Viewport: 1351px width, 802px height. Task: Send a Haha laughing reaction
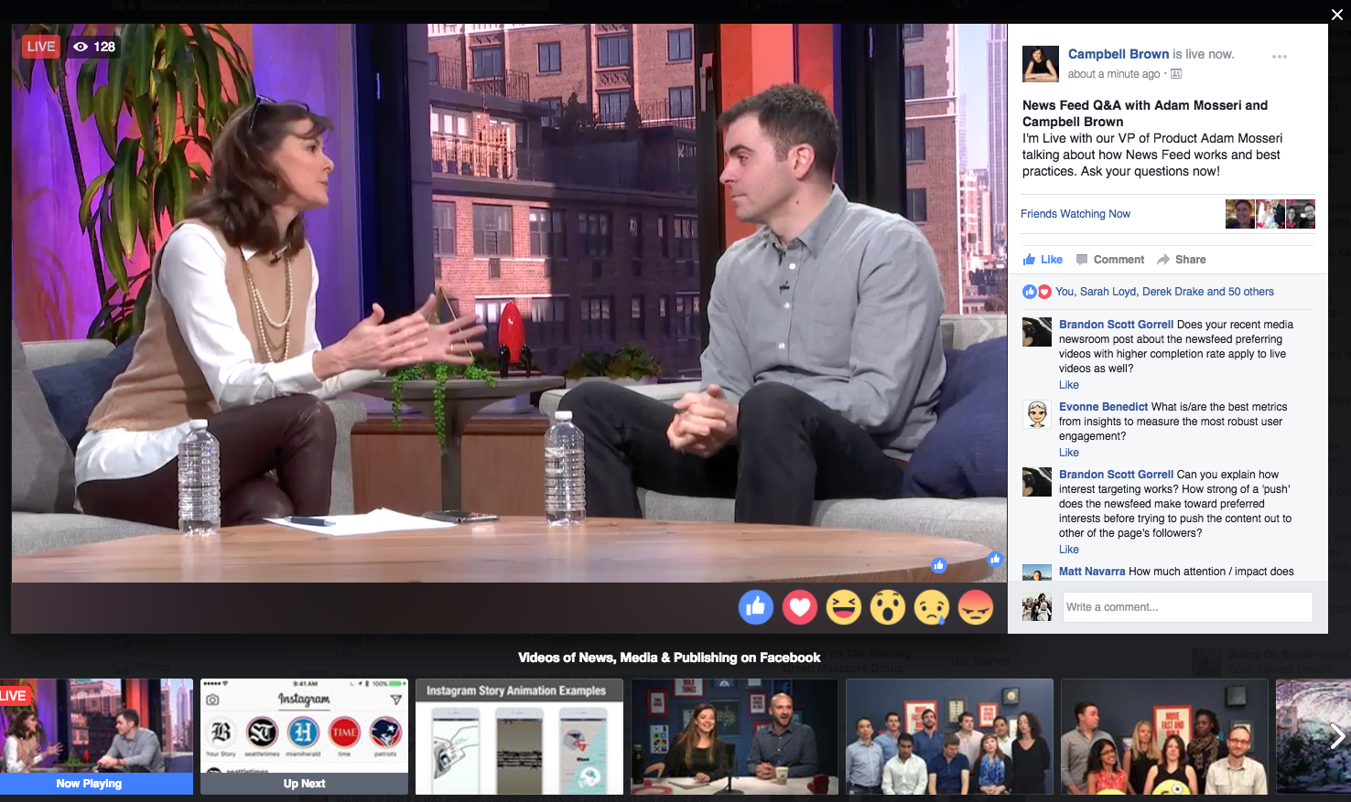tap(844, 606)
